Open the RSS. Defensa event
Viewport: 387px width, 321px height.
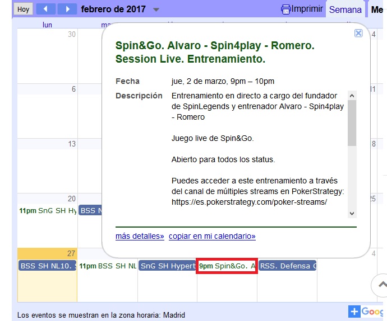click(288, 266)
